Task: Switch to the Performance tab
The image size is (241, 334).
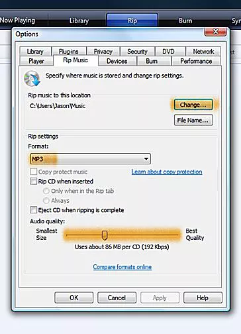Action: pyautogui.click(x=196, y=61)
